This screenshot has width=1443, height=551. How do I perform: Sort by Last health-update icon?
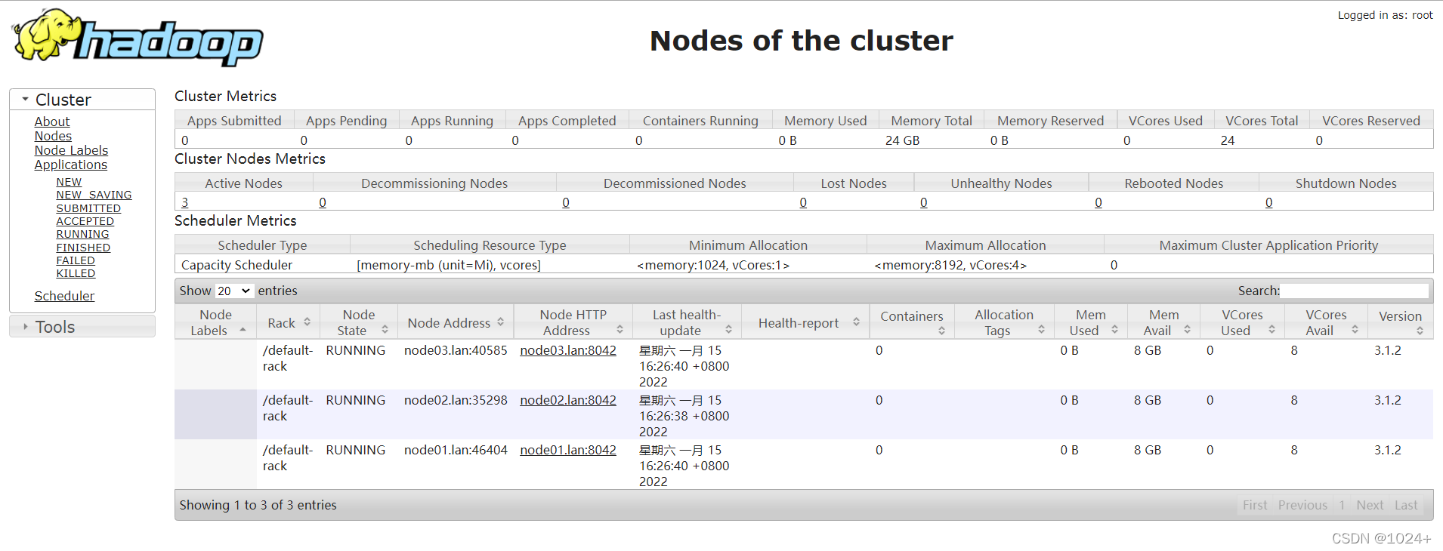point(728,330)
